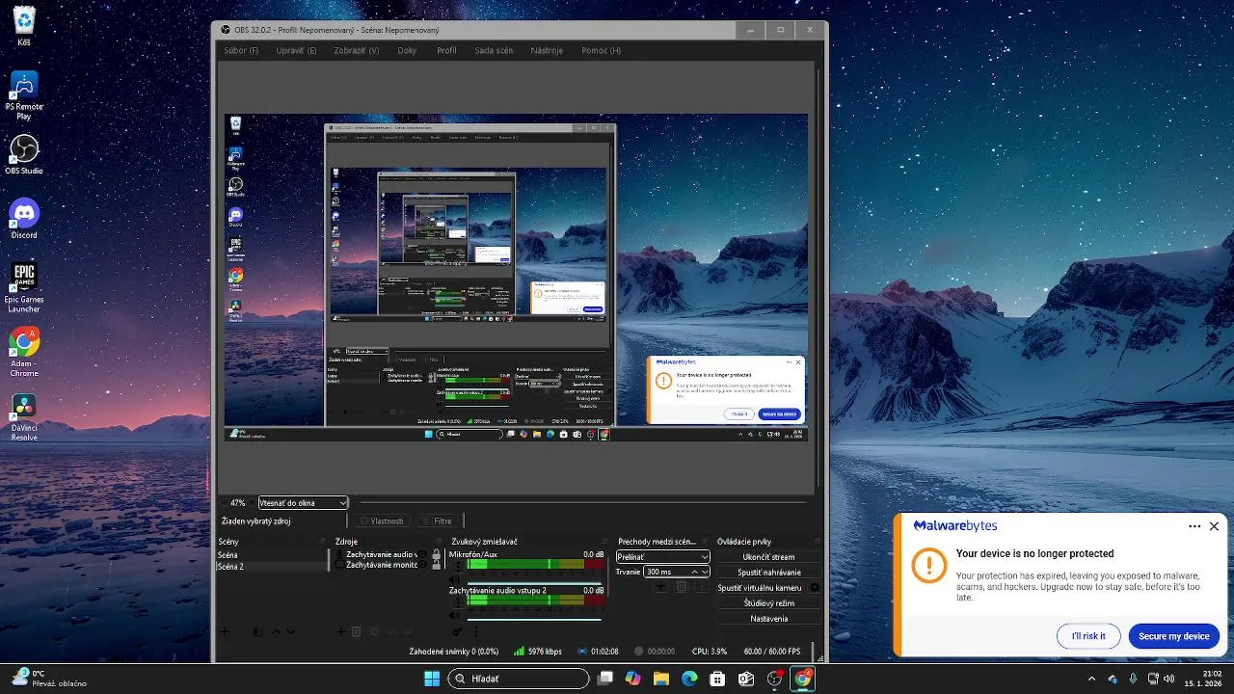Undock the Zvukový zmiešavač panel
1234x694 pixels.
point(606,542)
